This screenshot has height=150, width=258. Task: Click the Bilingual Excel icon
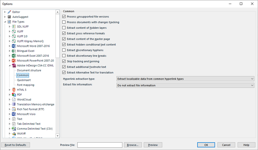[14, 51]
